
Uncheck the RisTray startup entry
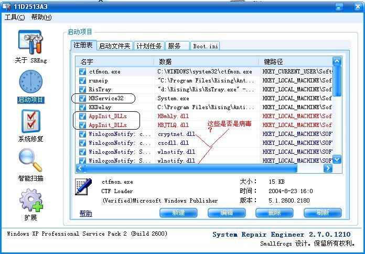click(82, 89)
